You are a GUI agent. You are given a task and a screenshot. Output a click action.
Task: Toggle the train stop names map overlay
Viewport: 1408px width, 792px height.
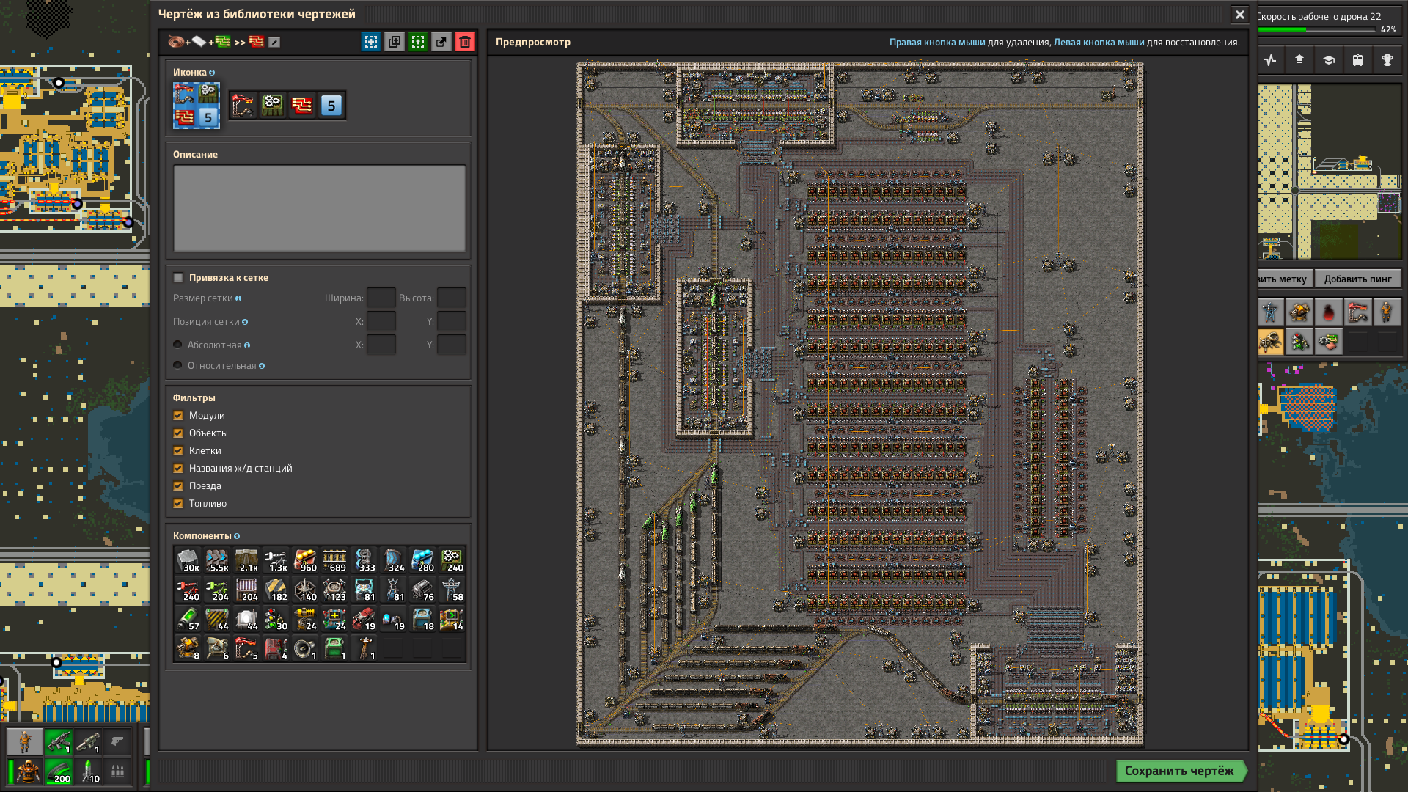(1358, 312)
